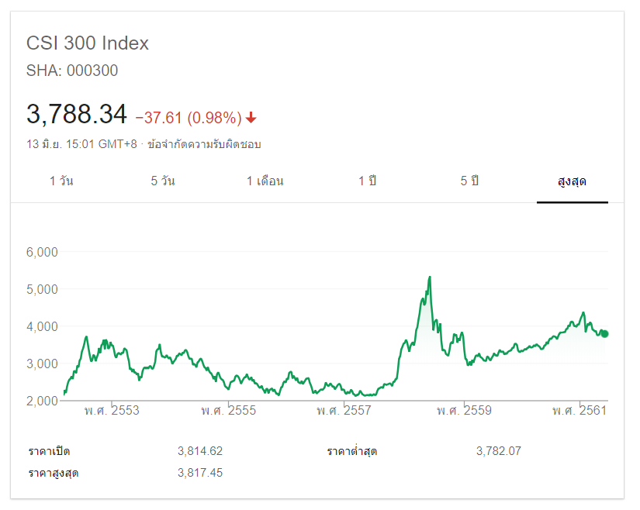
Task: Click the พ.ศ. 2553 axis label
Action: (x=112, y=410)
